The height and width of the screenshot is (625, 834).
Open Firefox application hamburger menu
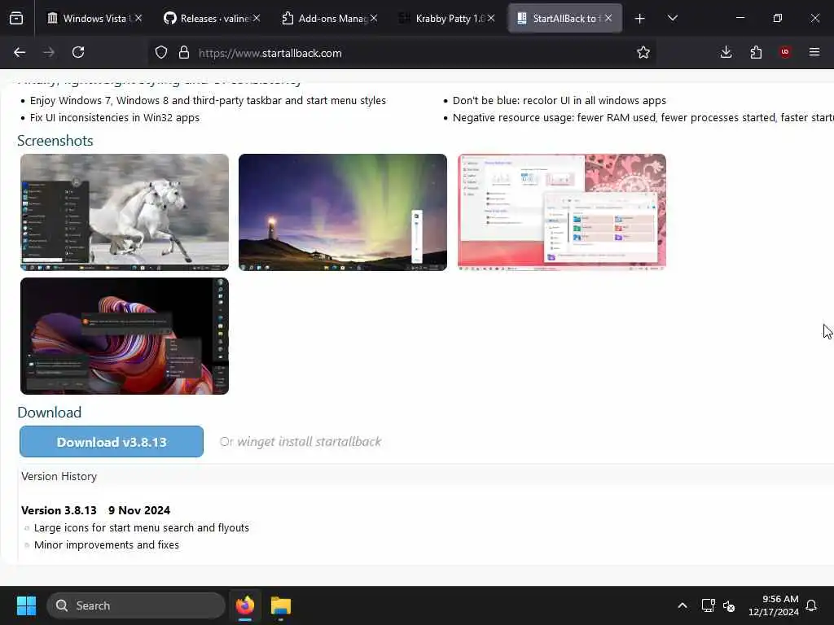click(814, 53)
